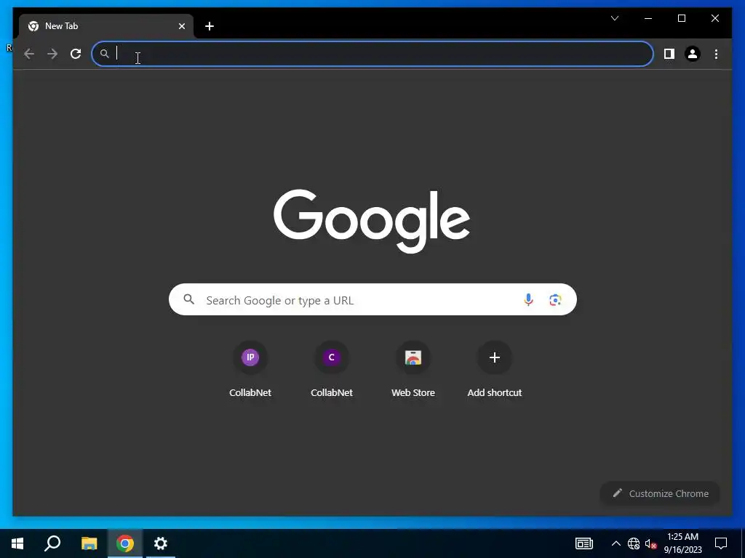Open File Explorer from the taskbar
The image size is (745, 558).
[x=89, y=543]
